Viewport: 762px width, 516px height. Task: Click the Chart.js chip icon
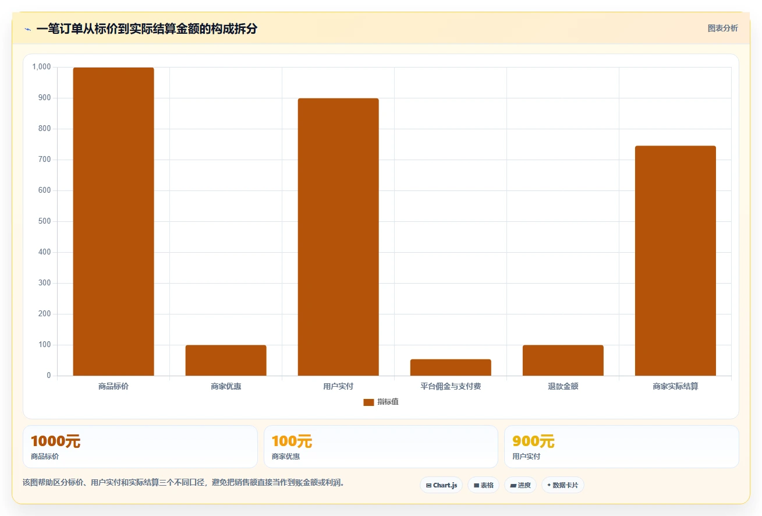pos(429,485)
